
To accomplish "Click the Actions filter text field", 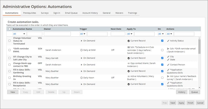I will [184, 34].
